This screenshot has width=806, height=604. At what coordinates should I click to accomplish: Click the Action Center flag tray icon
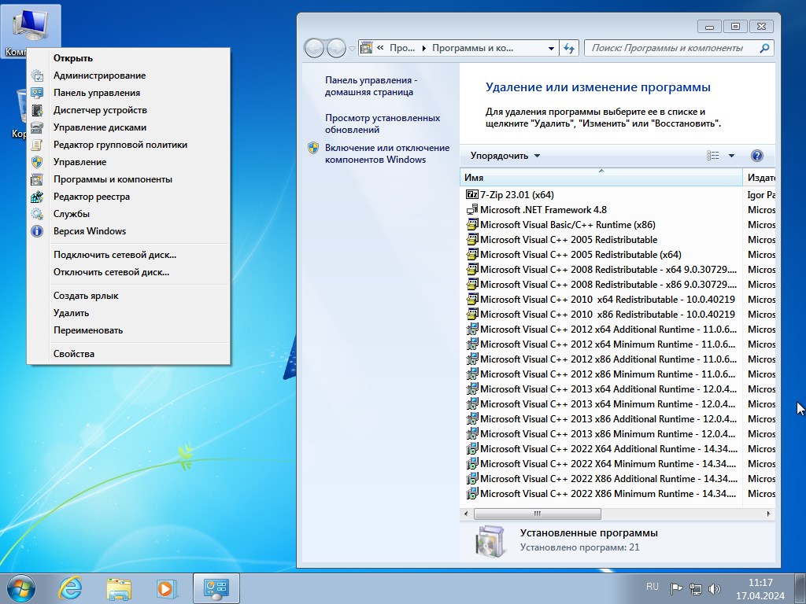[x=676, y=588]
